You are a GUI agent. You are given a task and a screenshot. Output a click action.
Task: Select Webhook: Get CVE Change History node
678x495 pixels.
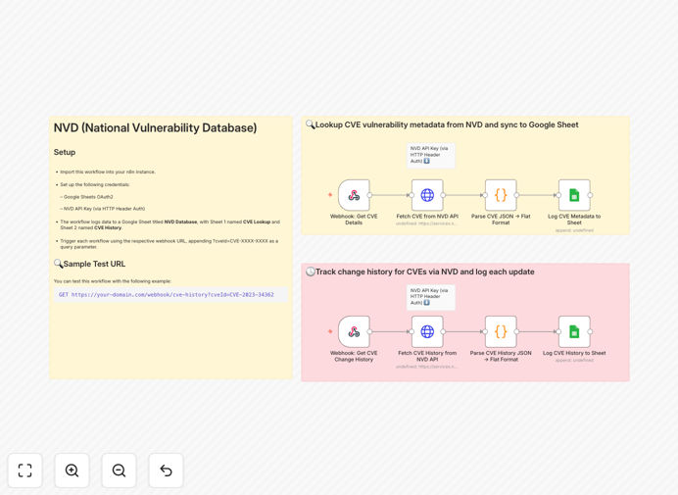click(354, 332)
